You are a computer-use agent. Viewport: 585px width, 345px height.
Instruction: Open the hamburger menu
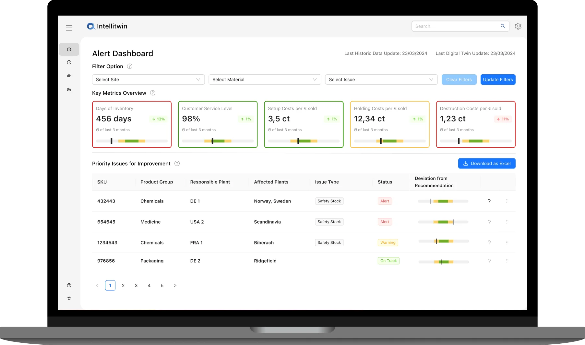tap(69, 28)
